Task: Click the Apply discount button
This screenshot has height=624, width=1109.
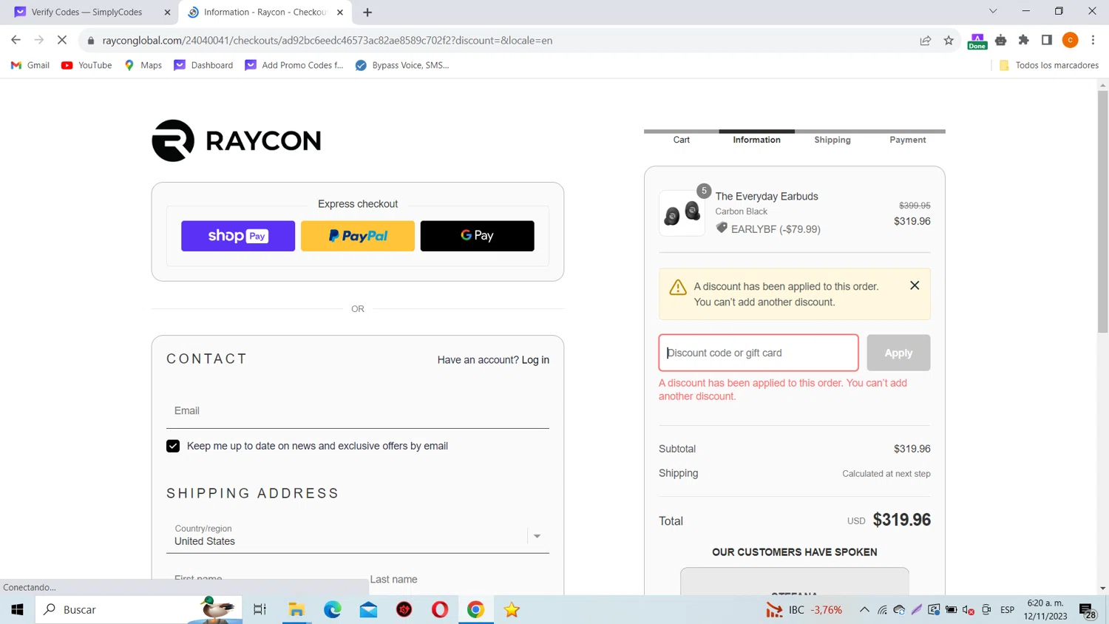Action: pos(898,353)
